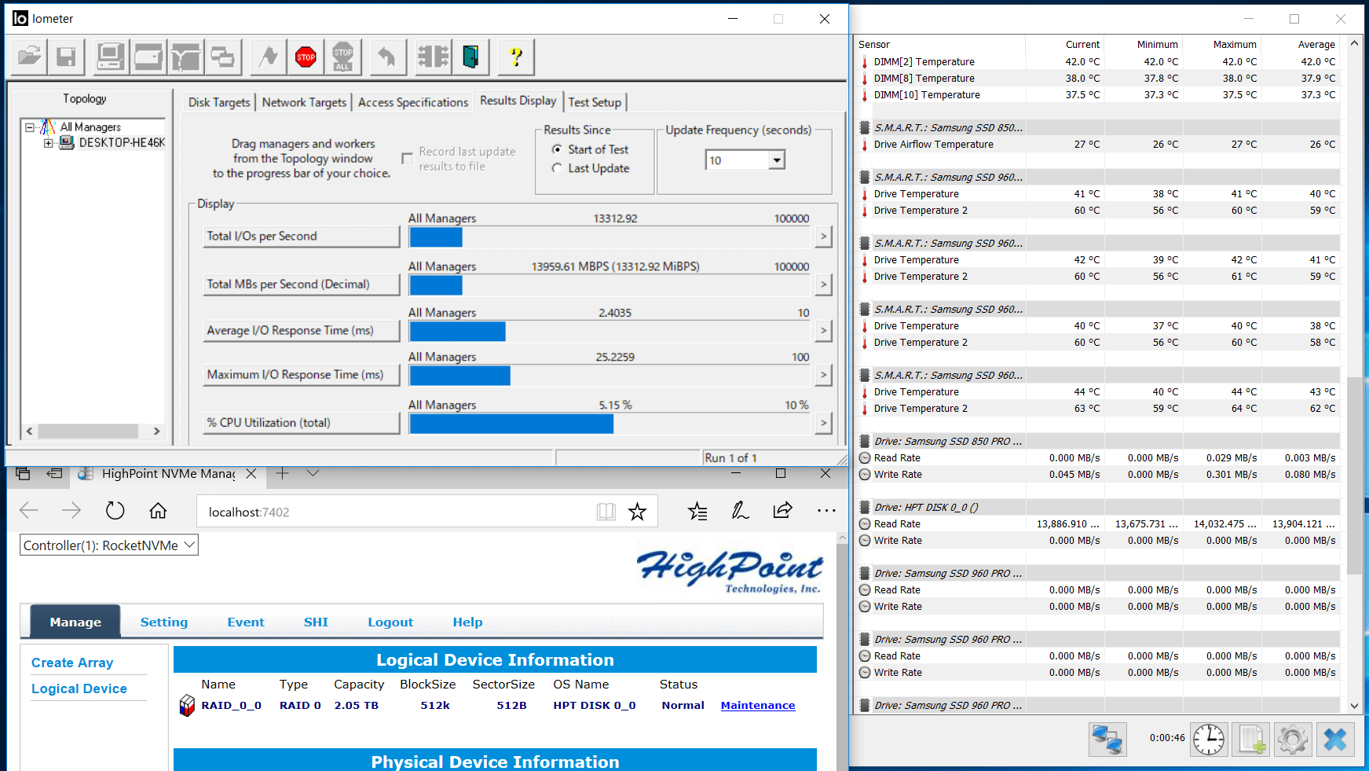
Task: Click the Duplicate Worker icon in Iometer
Action: (223, 57)
